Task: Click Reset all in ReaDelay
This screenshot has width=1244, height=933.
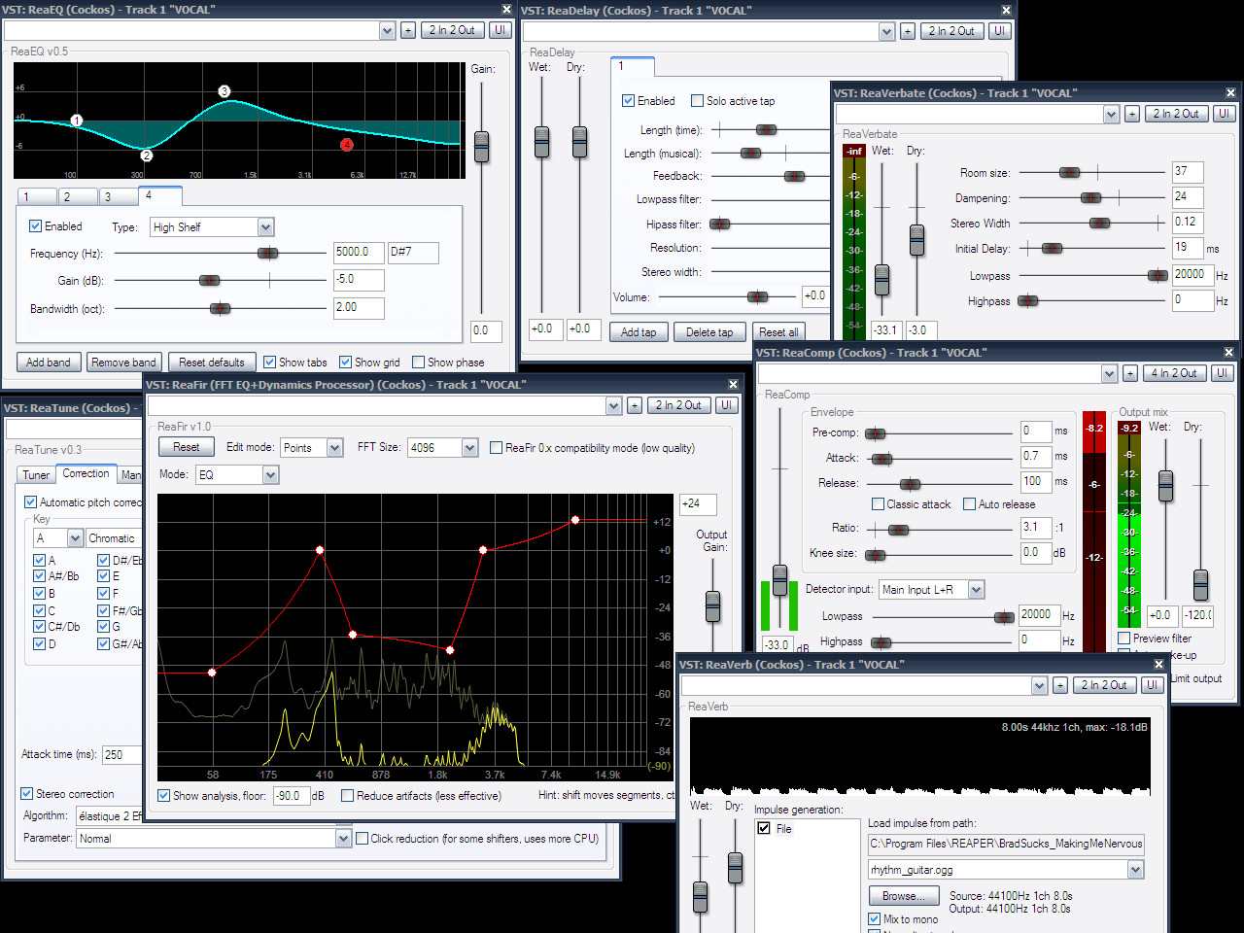Action: click(x=778, y=332)
